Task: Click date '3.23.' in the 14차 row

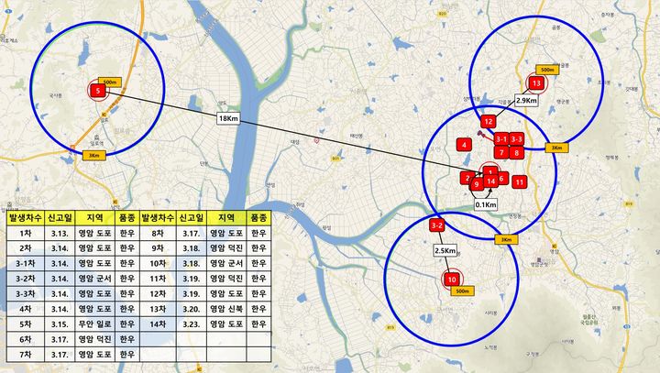Action: pos(191,324)
